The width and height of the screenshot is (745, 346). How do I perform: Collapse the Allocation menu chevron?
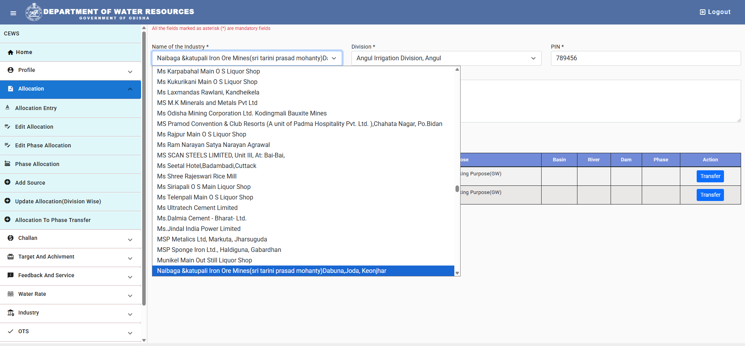click(130, 89)
